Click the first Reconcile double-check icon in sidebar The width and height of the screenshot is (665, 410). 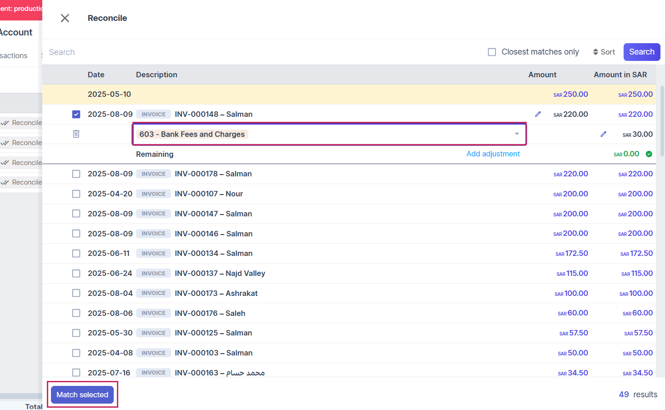coord(5,123)
